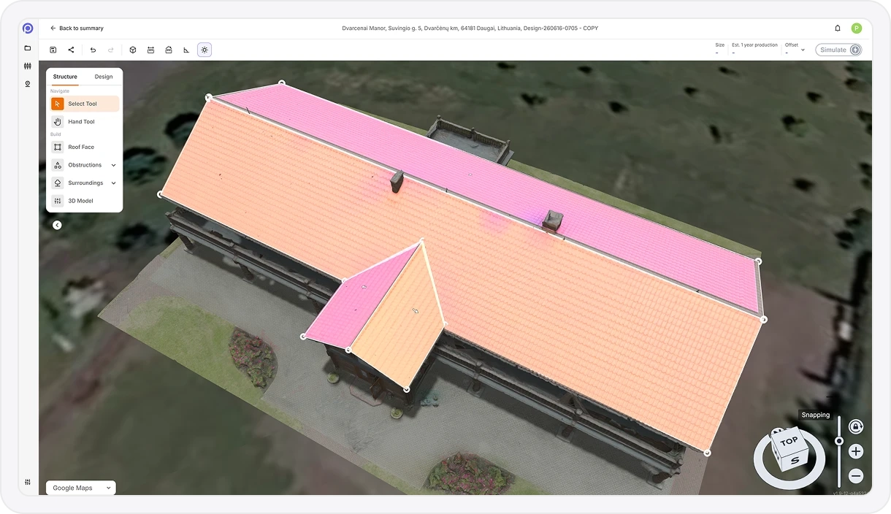The image size is (891, 514).
Task: Switch to the Structure tab
Action: pyautogui.click(x=65, y=77)
